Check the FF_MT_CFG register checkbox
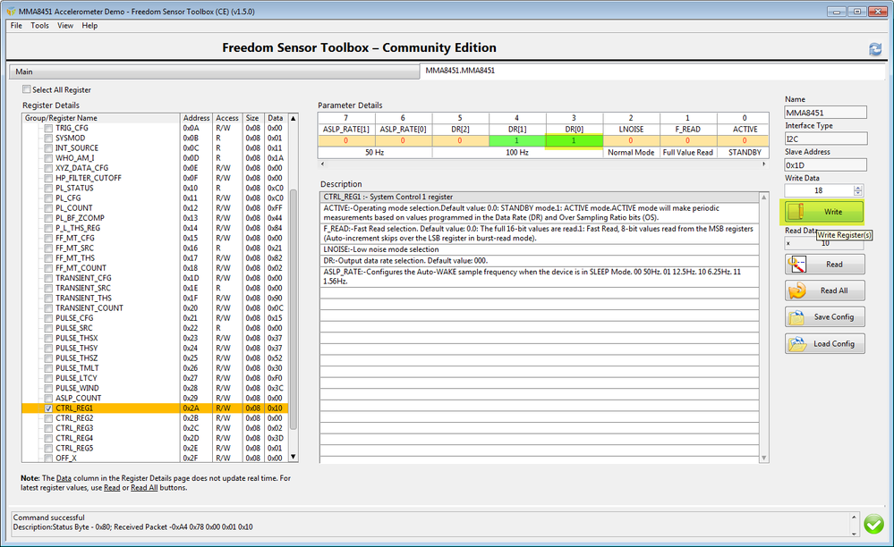Image resolution: width=894 pixels, height=547 pixels. tap(48, 239)
